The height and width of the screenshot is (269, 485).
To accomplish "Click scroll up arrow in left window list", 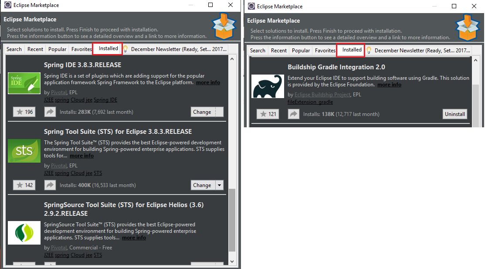I will (232, 59).
